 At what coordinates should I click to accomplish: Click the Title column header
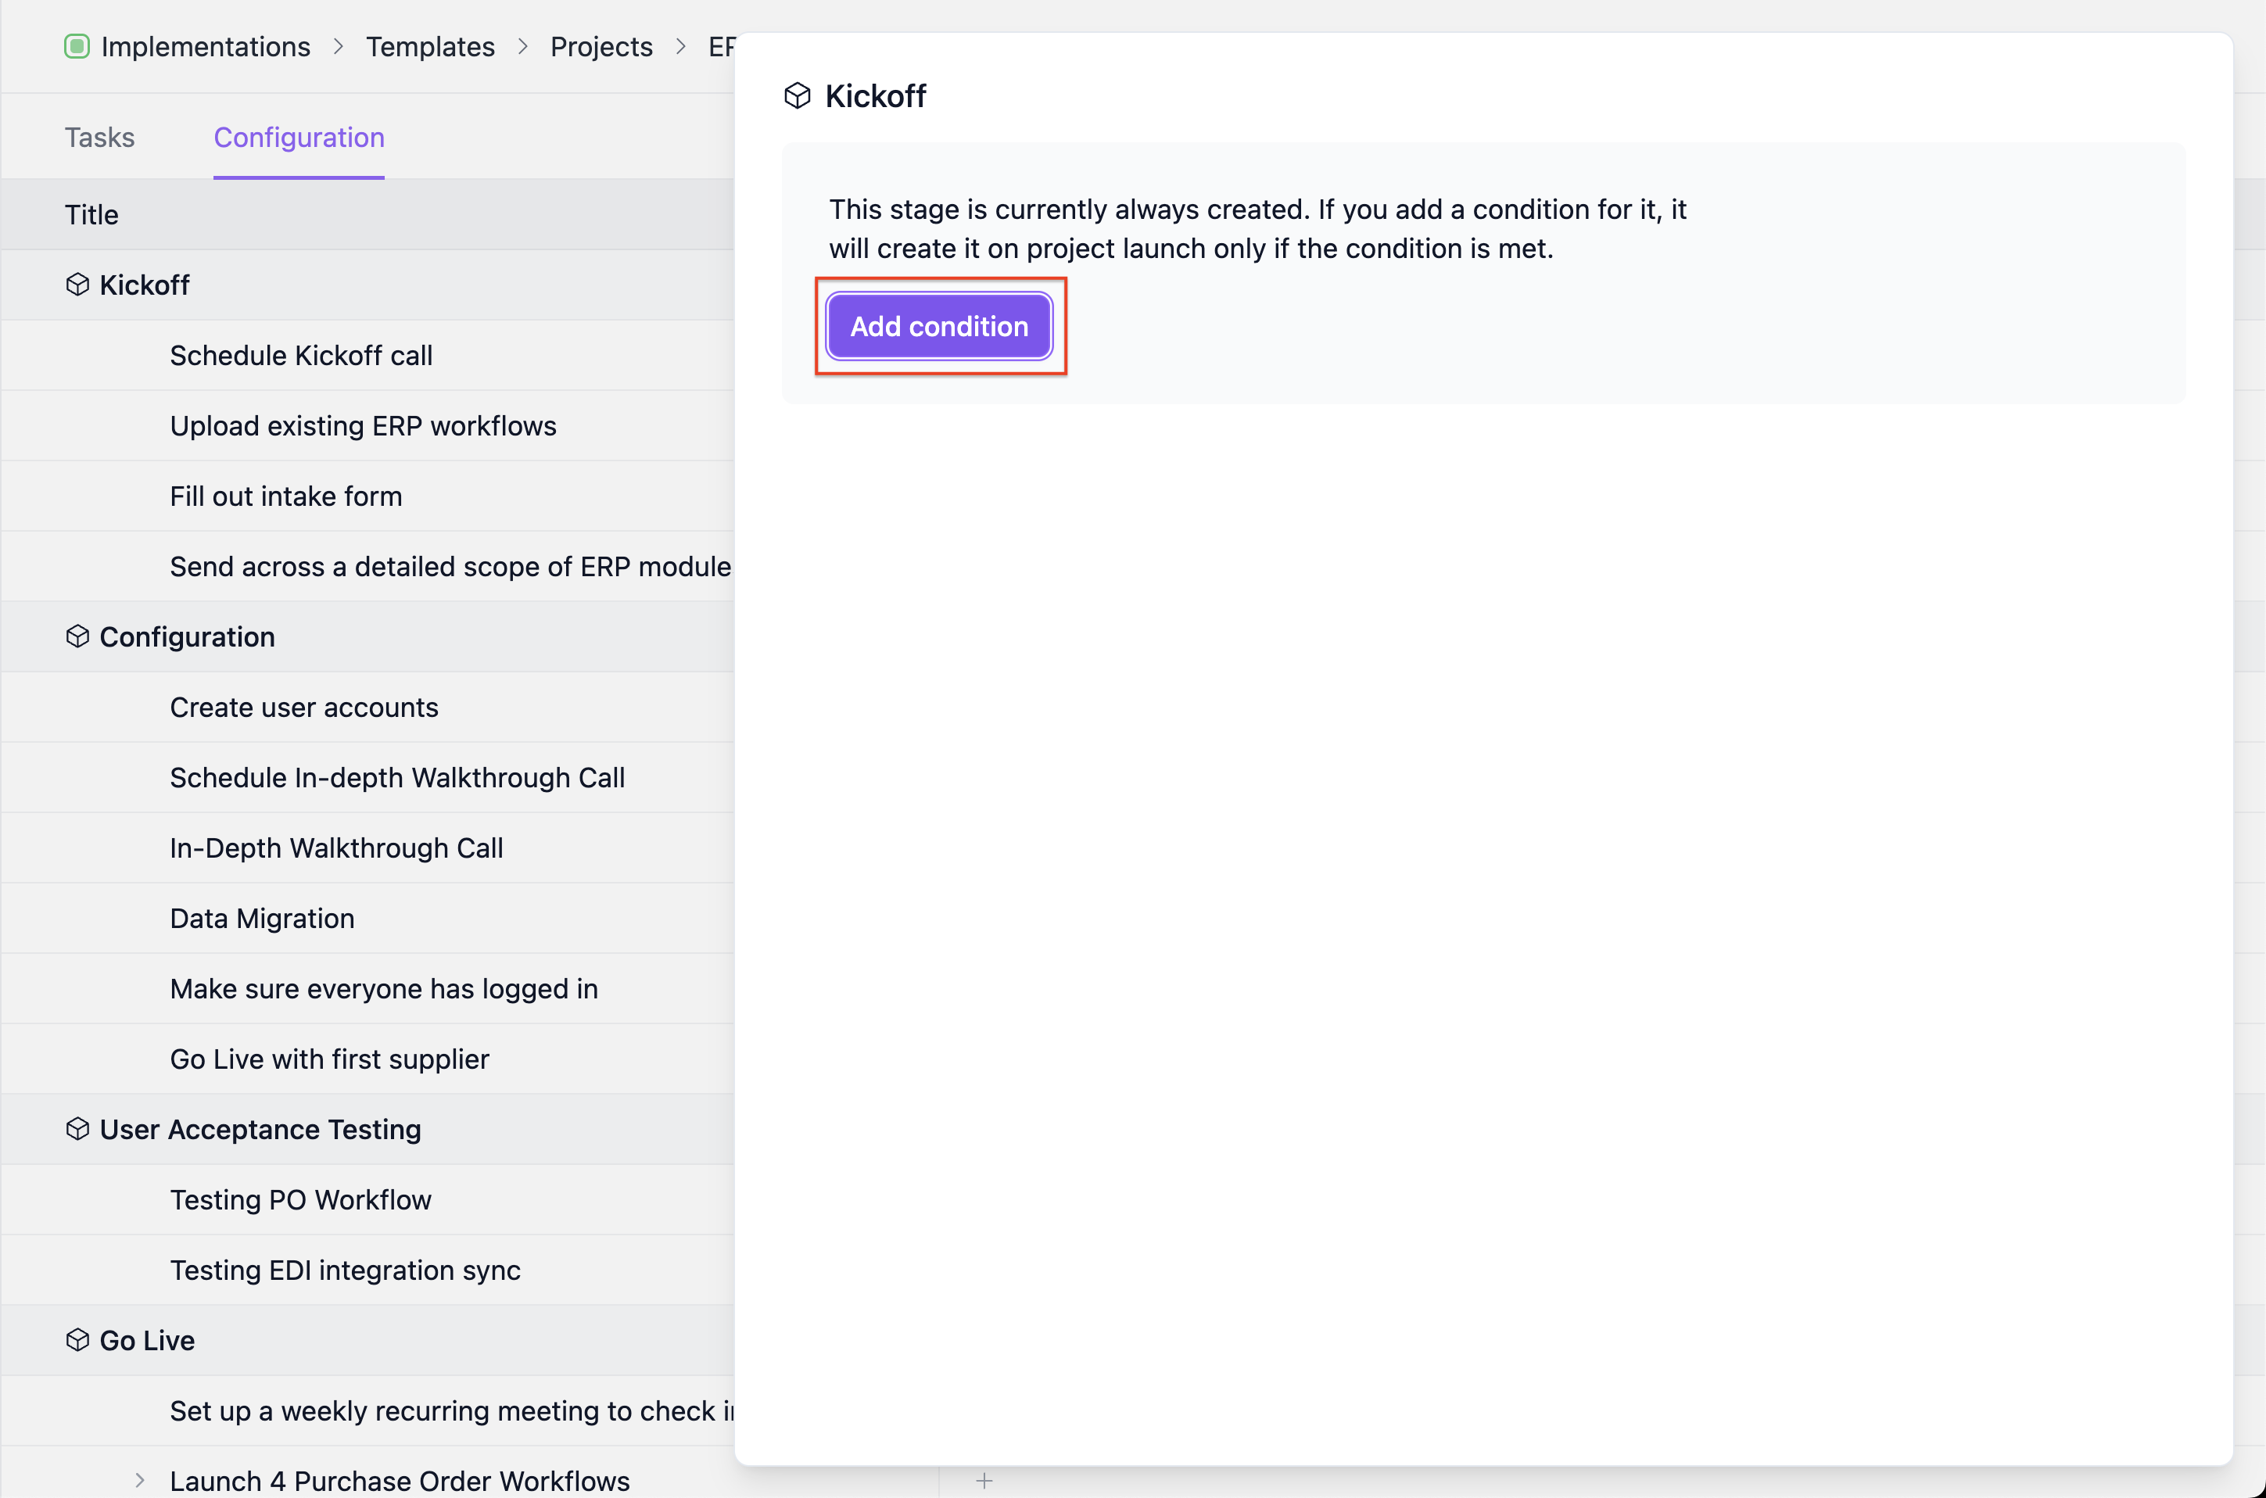click(91, 215)
